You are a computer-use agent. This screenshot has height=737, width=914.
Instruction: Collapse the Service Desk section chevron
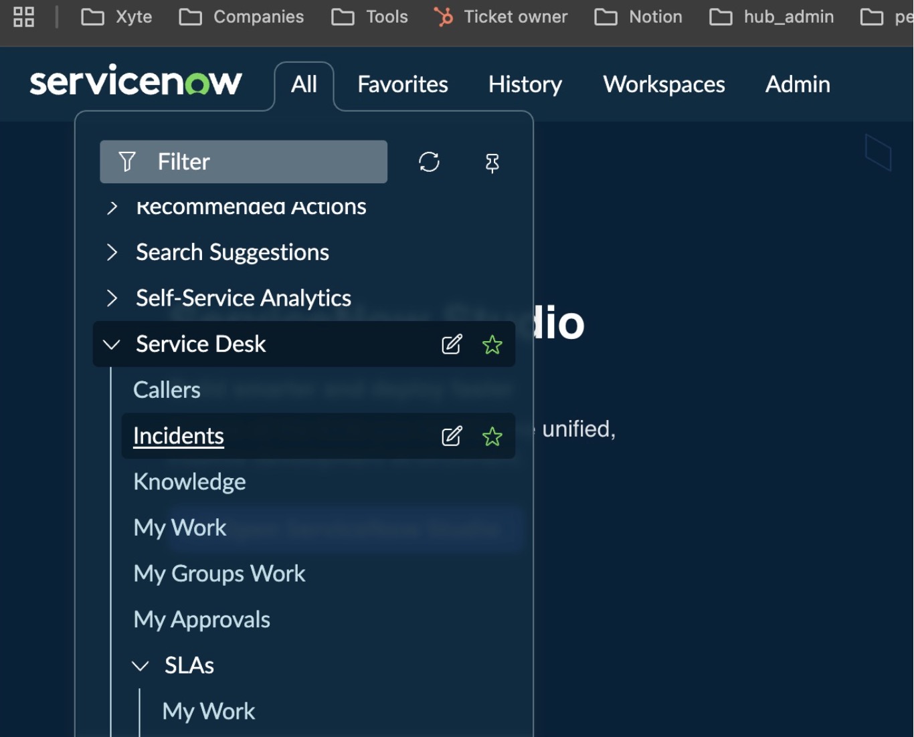click(x=112, y=344)
